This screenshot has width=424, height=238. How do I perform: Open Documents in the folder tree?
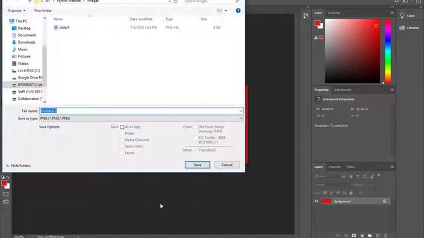pos(26,35)
